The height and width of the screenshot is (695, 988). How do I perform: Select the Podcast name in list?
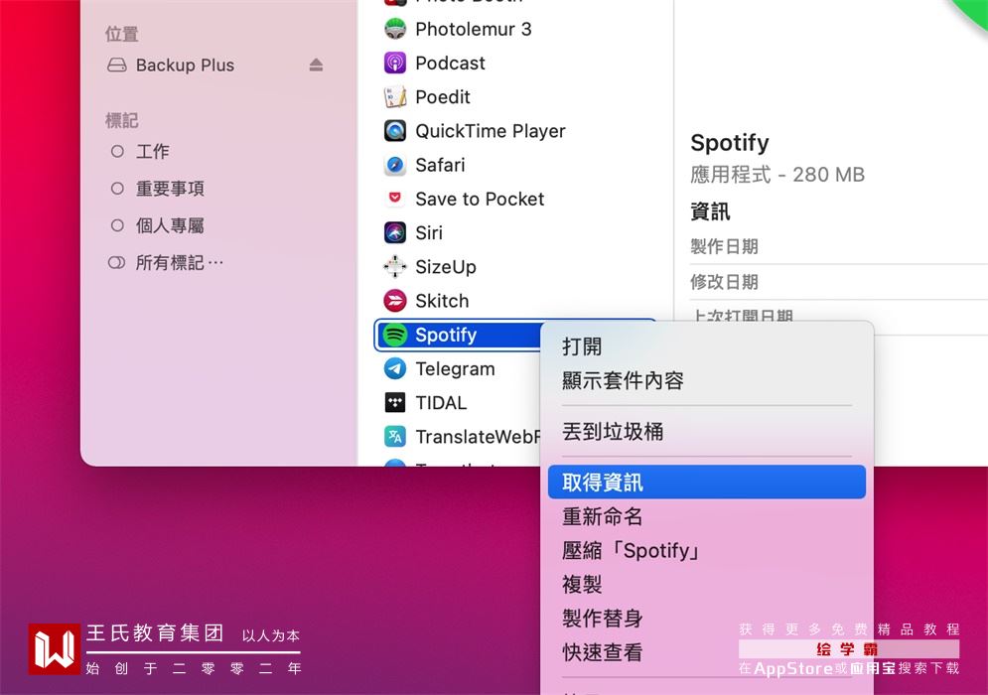tap(450, 63)
